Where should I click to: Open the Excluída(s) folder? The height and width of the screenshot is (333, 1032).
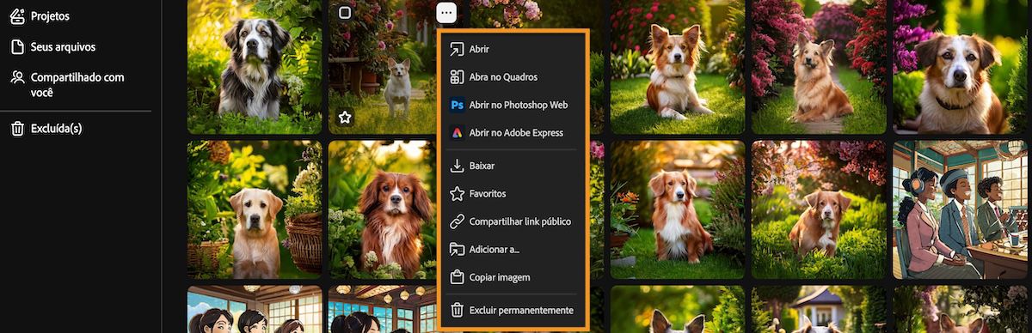(x=56, y=129)
